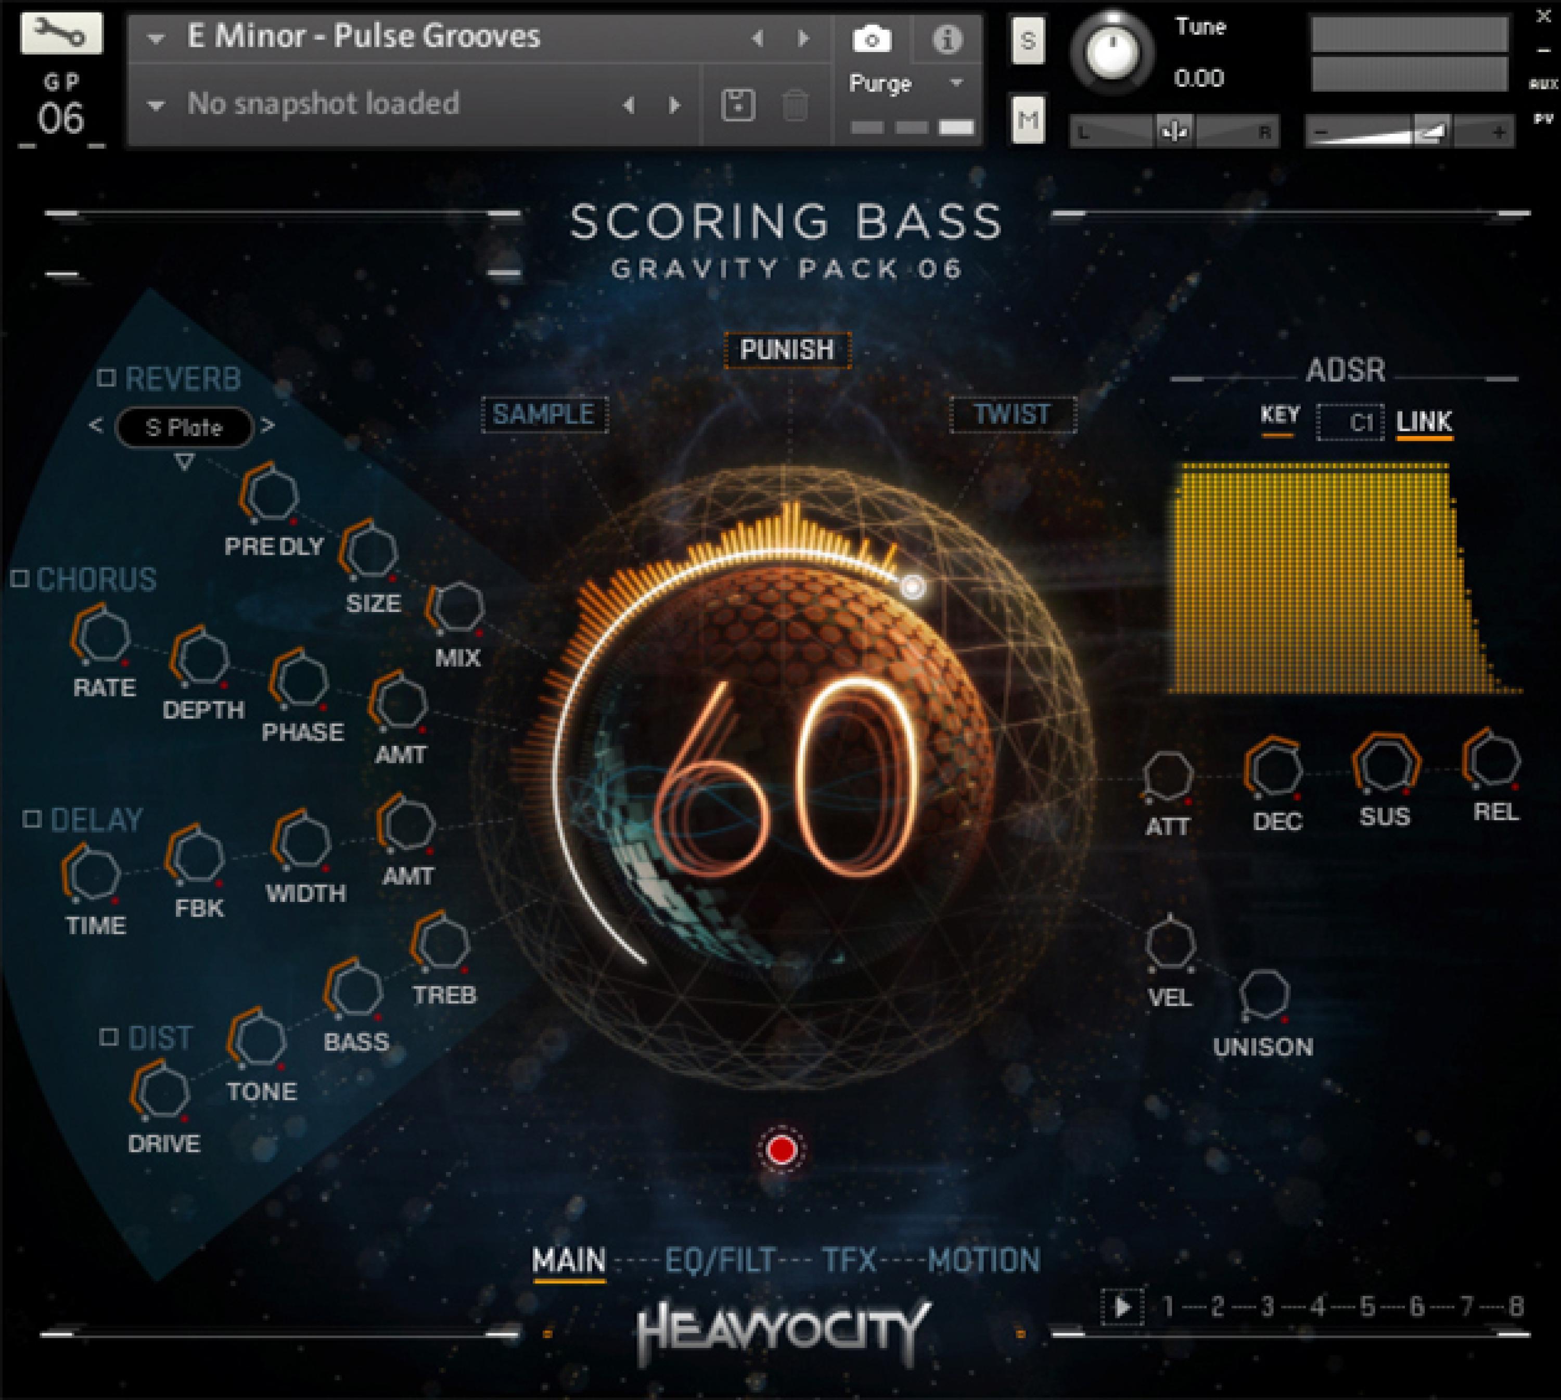Viewport: 1561px width, 1400px height.
Task: Click the delay FBK knob
Action: tap(195, 856)
